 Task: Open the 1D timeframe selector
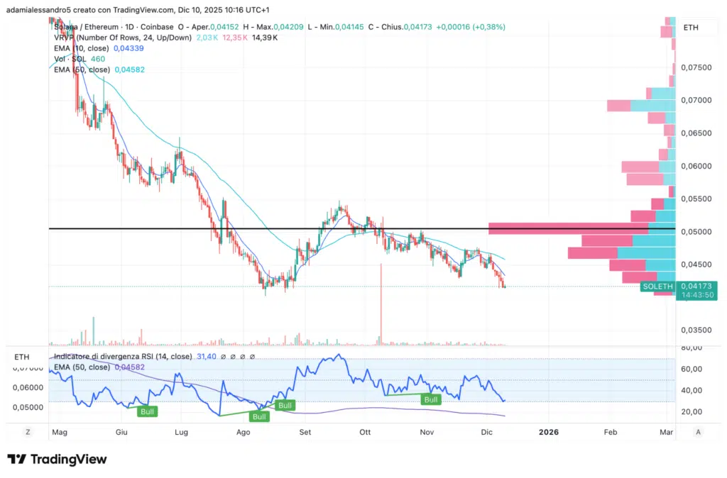point(130,26)
